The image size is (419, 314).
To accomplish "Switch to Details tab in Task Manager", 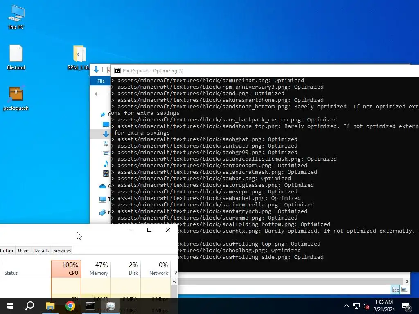I will 41,251.
